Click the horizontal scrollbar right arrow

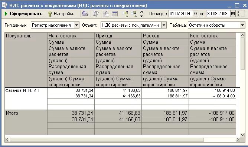(238, 140)
